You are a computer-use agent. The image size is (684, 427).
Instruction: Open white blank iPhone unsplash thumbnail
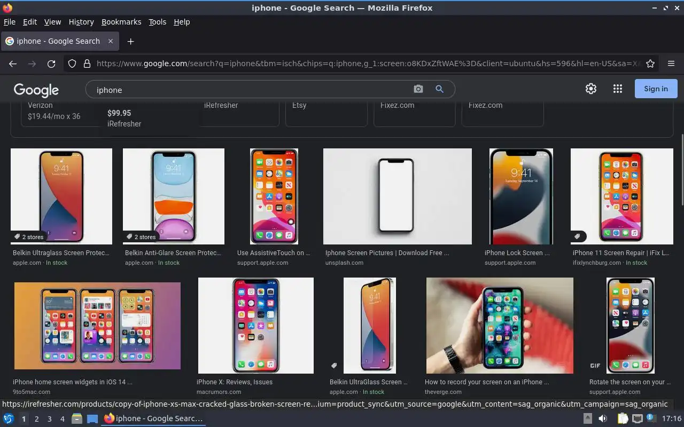pyautogui.click(x=398, y=196)
